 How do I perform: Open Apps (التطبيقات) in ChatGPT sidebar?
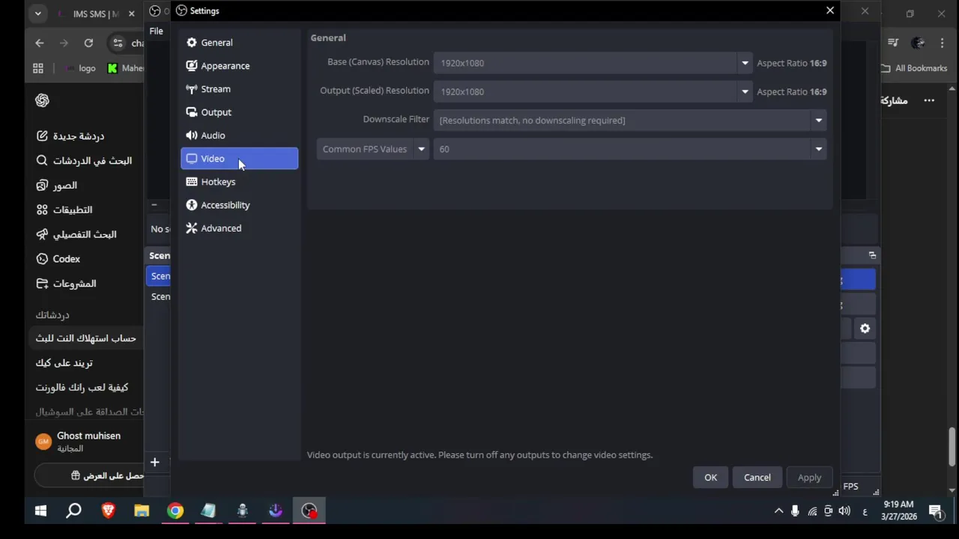[64, 210]
